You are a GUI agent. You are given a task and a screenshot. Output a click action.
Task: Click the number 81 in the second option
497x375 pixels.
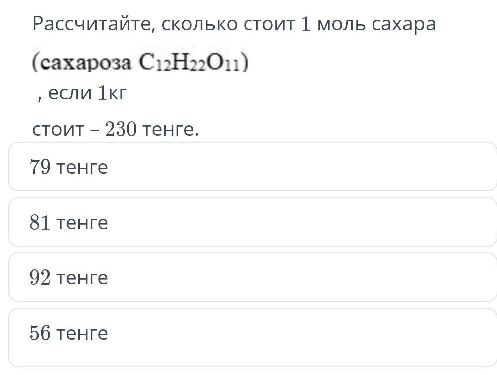(40, 222)
